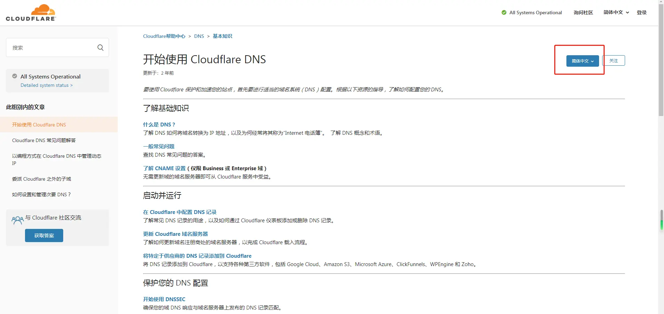Click the gray checkmark icon in sidebar status

coord(15,76)
